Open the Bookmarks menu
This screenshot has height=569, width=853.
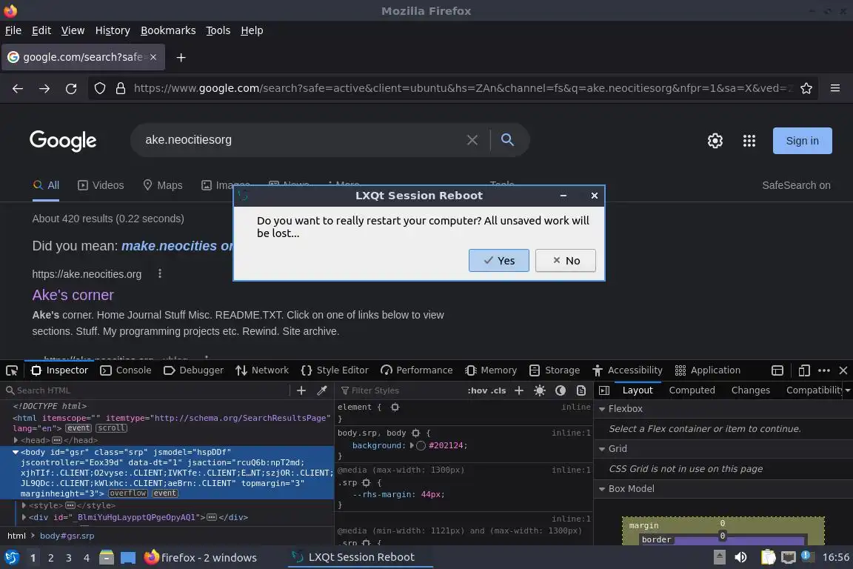click(x=168, y=30)
